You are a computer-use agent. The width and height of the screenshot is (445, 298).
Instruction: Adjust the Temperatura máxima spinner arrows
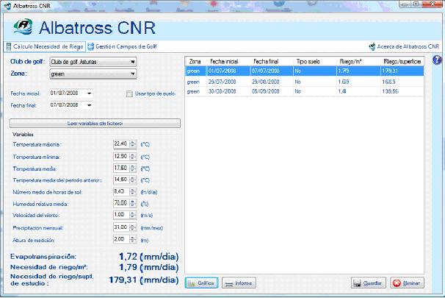133,144
